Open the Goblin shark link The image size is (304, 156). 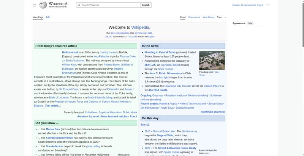click(130, 112)
